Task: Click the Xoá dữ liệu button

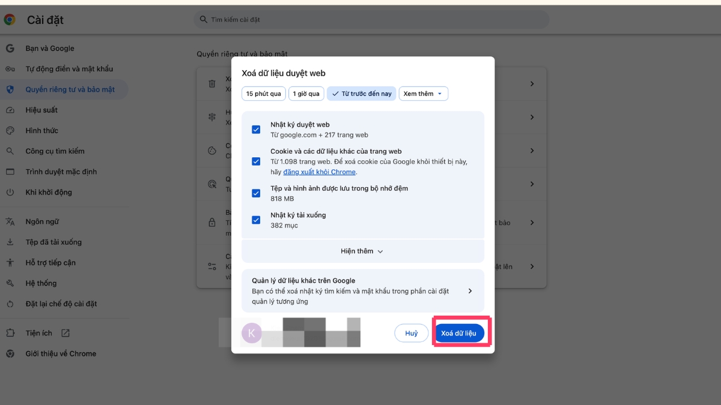Action: 459,333
